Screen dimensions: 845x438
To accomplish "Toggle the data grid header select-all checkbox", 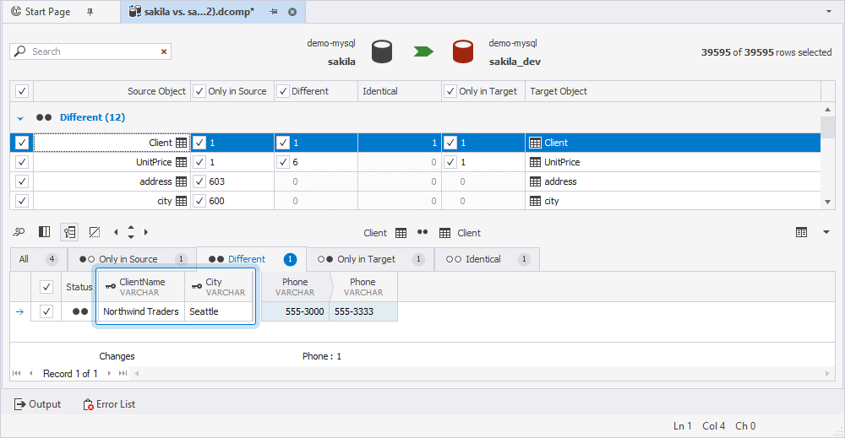I will click(46, 287).
